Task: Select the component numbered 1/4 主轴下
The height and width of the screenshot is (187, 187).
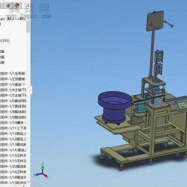Action: click(x=13, y=90)
